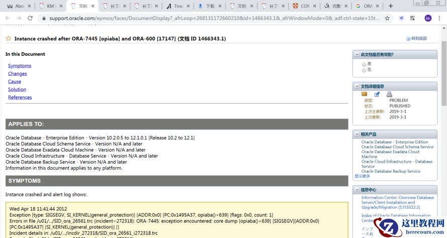Image resolution: width=447 pixels, height=238 pixels.
Task: Open the purple KK profile avatar
Action: 427,18
